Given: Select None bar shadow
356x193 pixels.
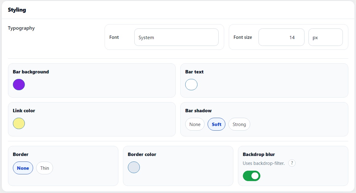Looking at the screenshot, I should pos(195,124).
